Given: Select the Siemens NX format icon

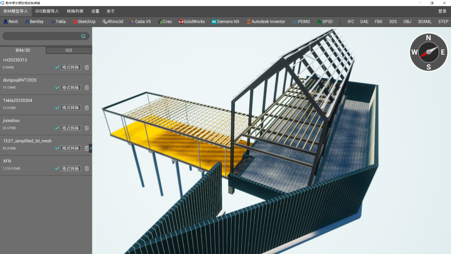Looking at the screenshot, I should point(214,21).
